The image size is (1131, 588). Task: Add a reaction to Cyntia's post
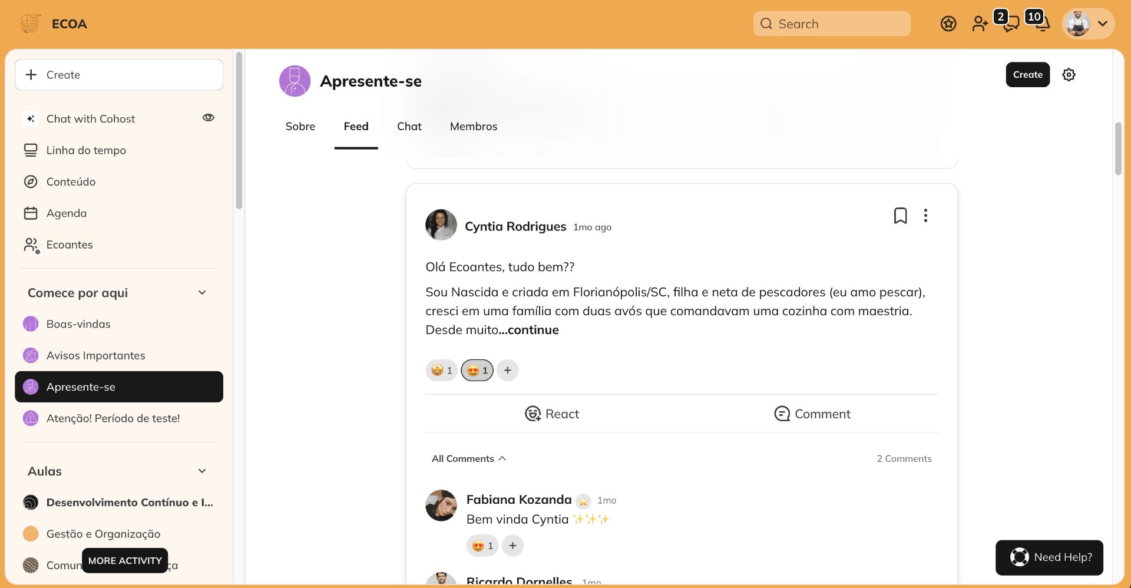click(508, 371)
